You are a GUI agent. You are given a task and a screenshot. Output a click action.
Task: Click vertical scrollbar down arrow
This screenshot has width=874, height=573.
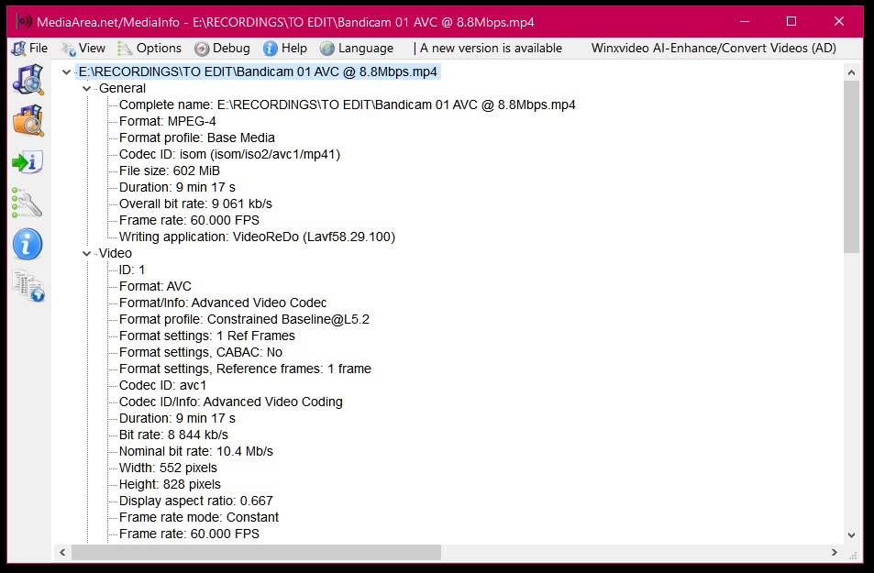click(x=851, y=535)
